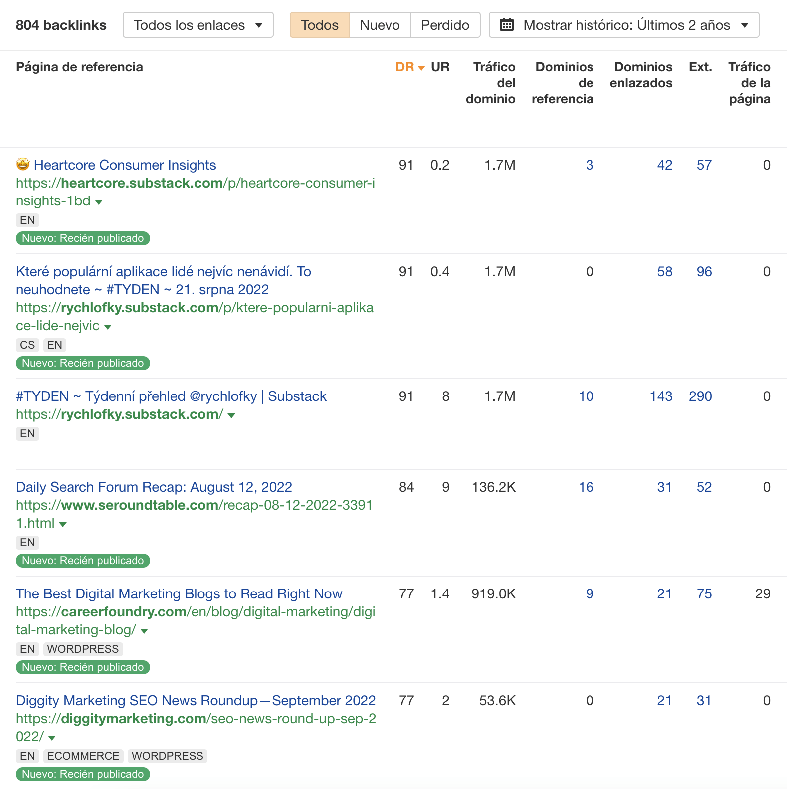Switch to the 'Nuevo' tab
The width and height of the screenshot is (787, 789).
click(380, 25)
